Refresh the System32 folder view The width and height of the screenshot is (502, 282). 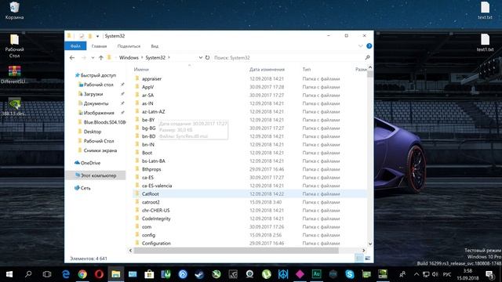click(x=207, y=57)
